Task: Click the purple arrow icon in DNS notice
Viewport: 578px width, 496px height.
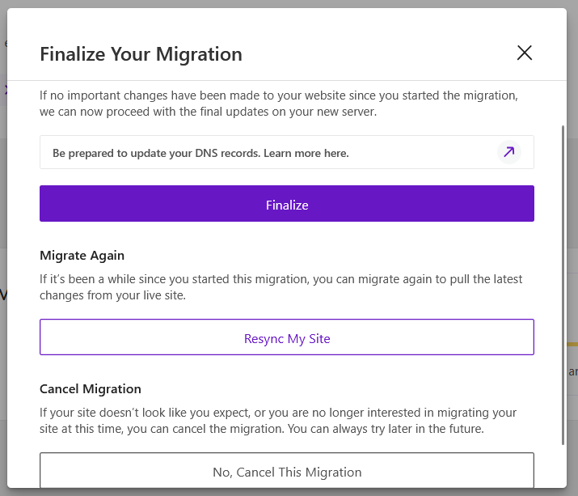Action: 508,152
